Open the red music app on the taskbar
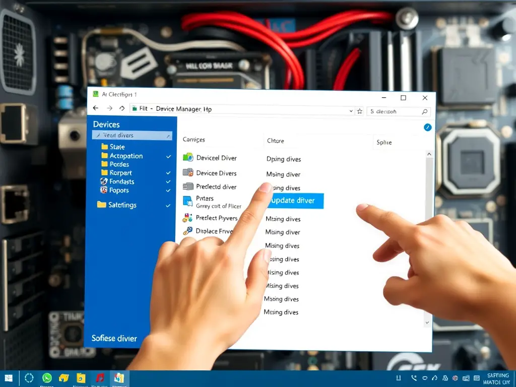Screen dimensions: 516x387 tap(100, 378)
